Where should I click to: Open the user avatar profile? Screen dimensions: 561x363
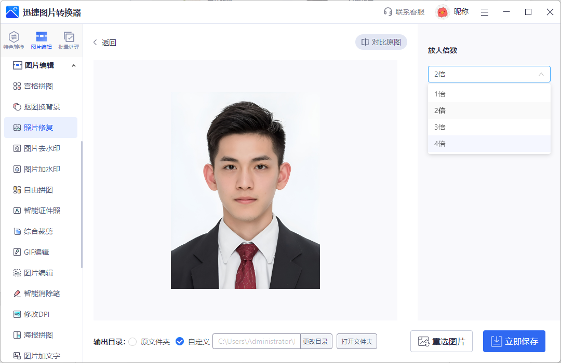coord(443,12)
